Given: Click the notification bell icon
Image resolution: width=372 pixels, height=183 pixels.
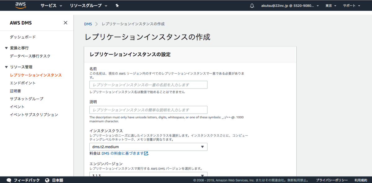Looking at the screenshot, I should 252,5.
